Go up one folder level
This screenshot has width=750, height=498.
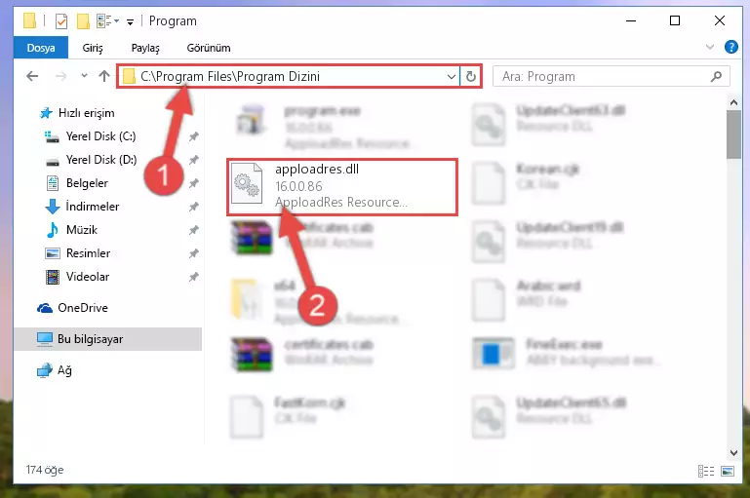point(104,76)
